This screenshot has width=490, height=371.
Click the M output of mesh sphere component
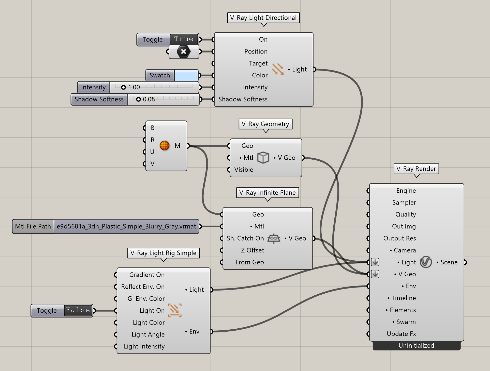177,146
